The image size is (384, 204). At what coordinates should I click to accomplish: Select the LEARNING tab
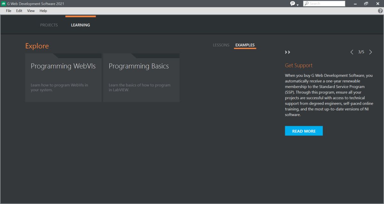click(x=80, y=25)
